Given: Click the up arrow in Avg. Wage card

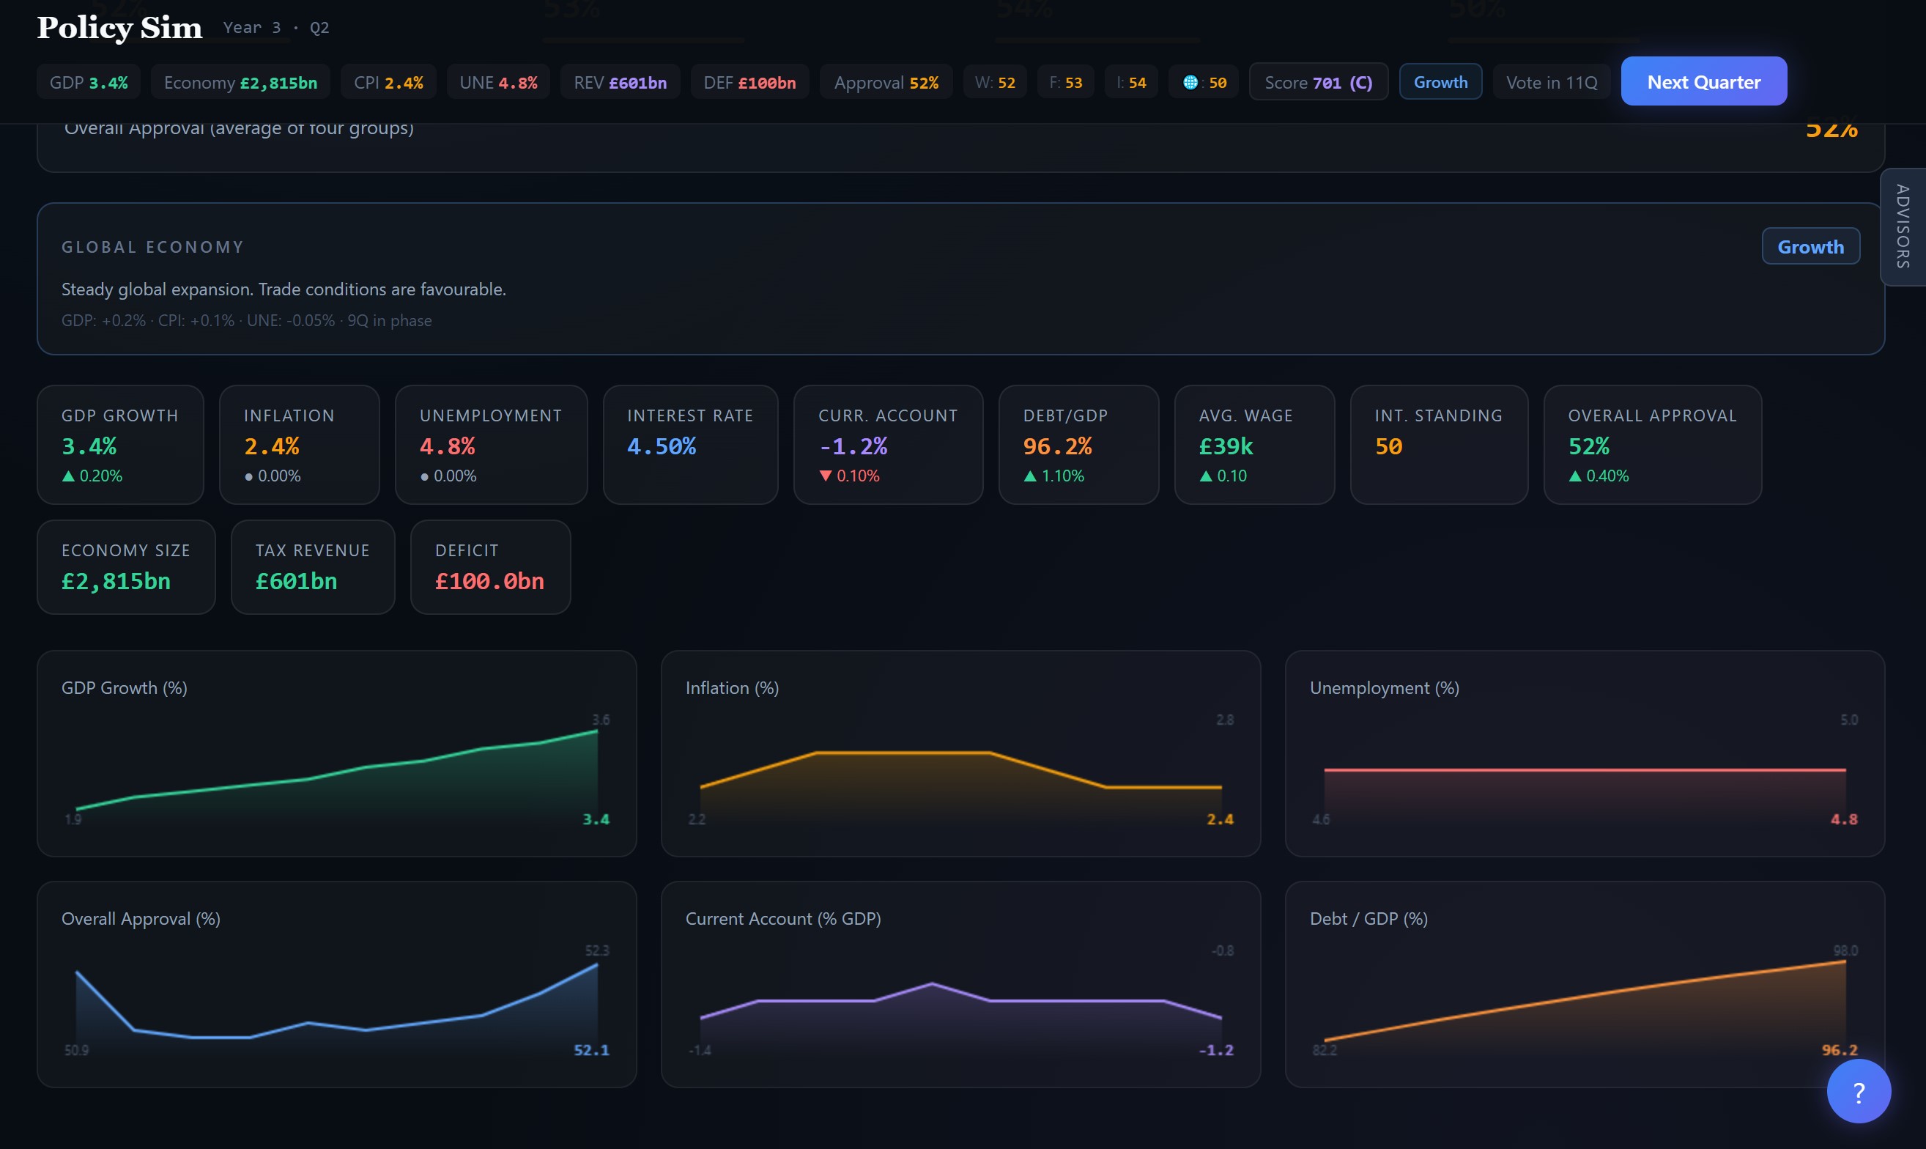Looking at the screenshot, I should coord(1205,476).
